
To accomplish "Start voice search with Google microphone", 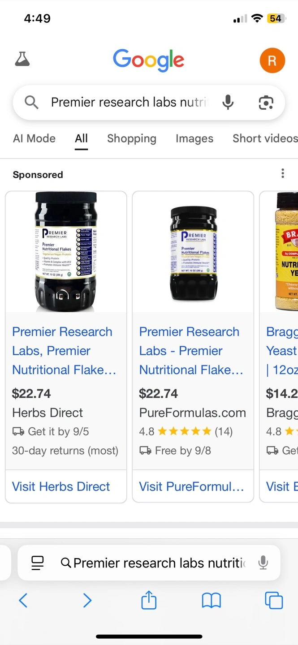I will pos(228,103).
